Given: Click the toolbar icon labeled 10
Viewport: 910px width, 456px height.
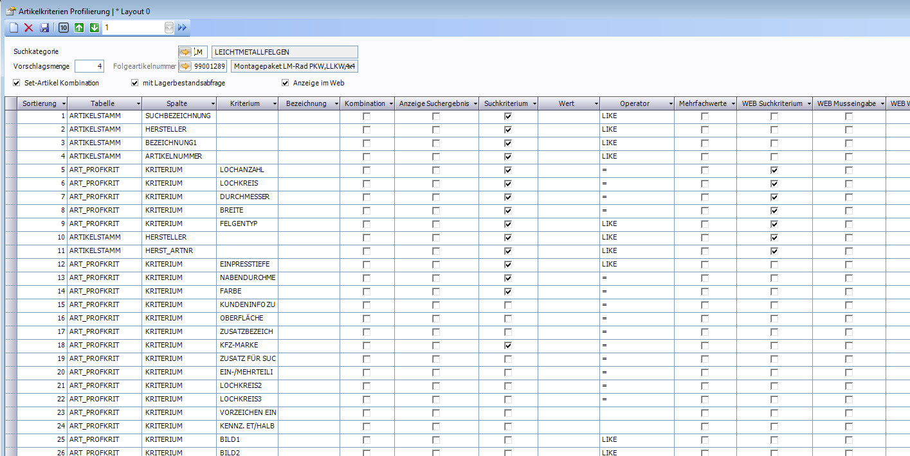Looking at the screenshot, I should point(64,28).
